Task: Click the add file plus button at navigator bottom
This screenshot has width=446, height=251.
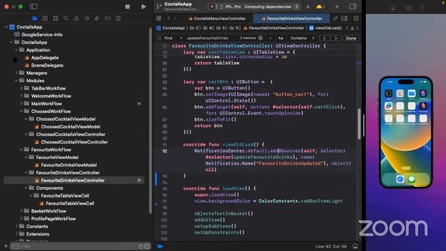Action: pos(6,246)
